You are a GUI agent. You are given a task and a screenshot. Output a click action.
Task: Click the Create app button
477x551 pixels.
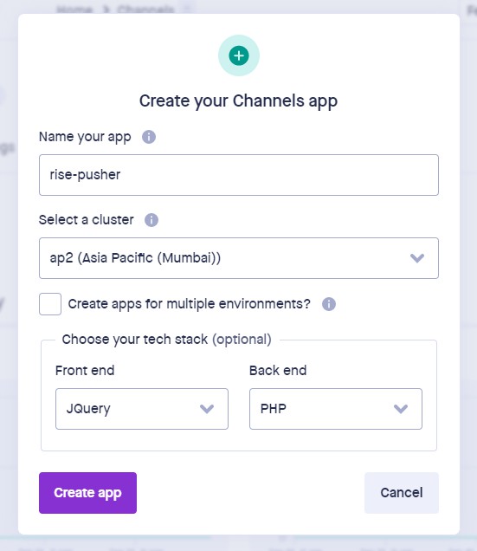coord(87,493)
